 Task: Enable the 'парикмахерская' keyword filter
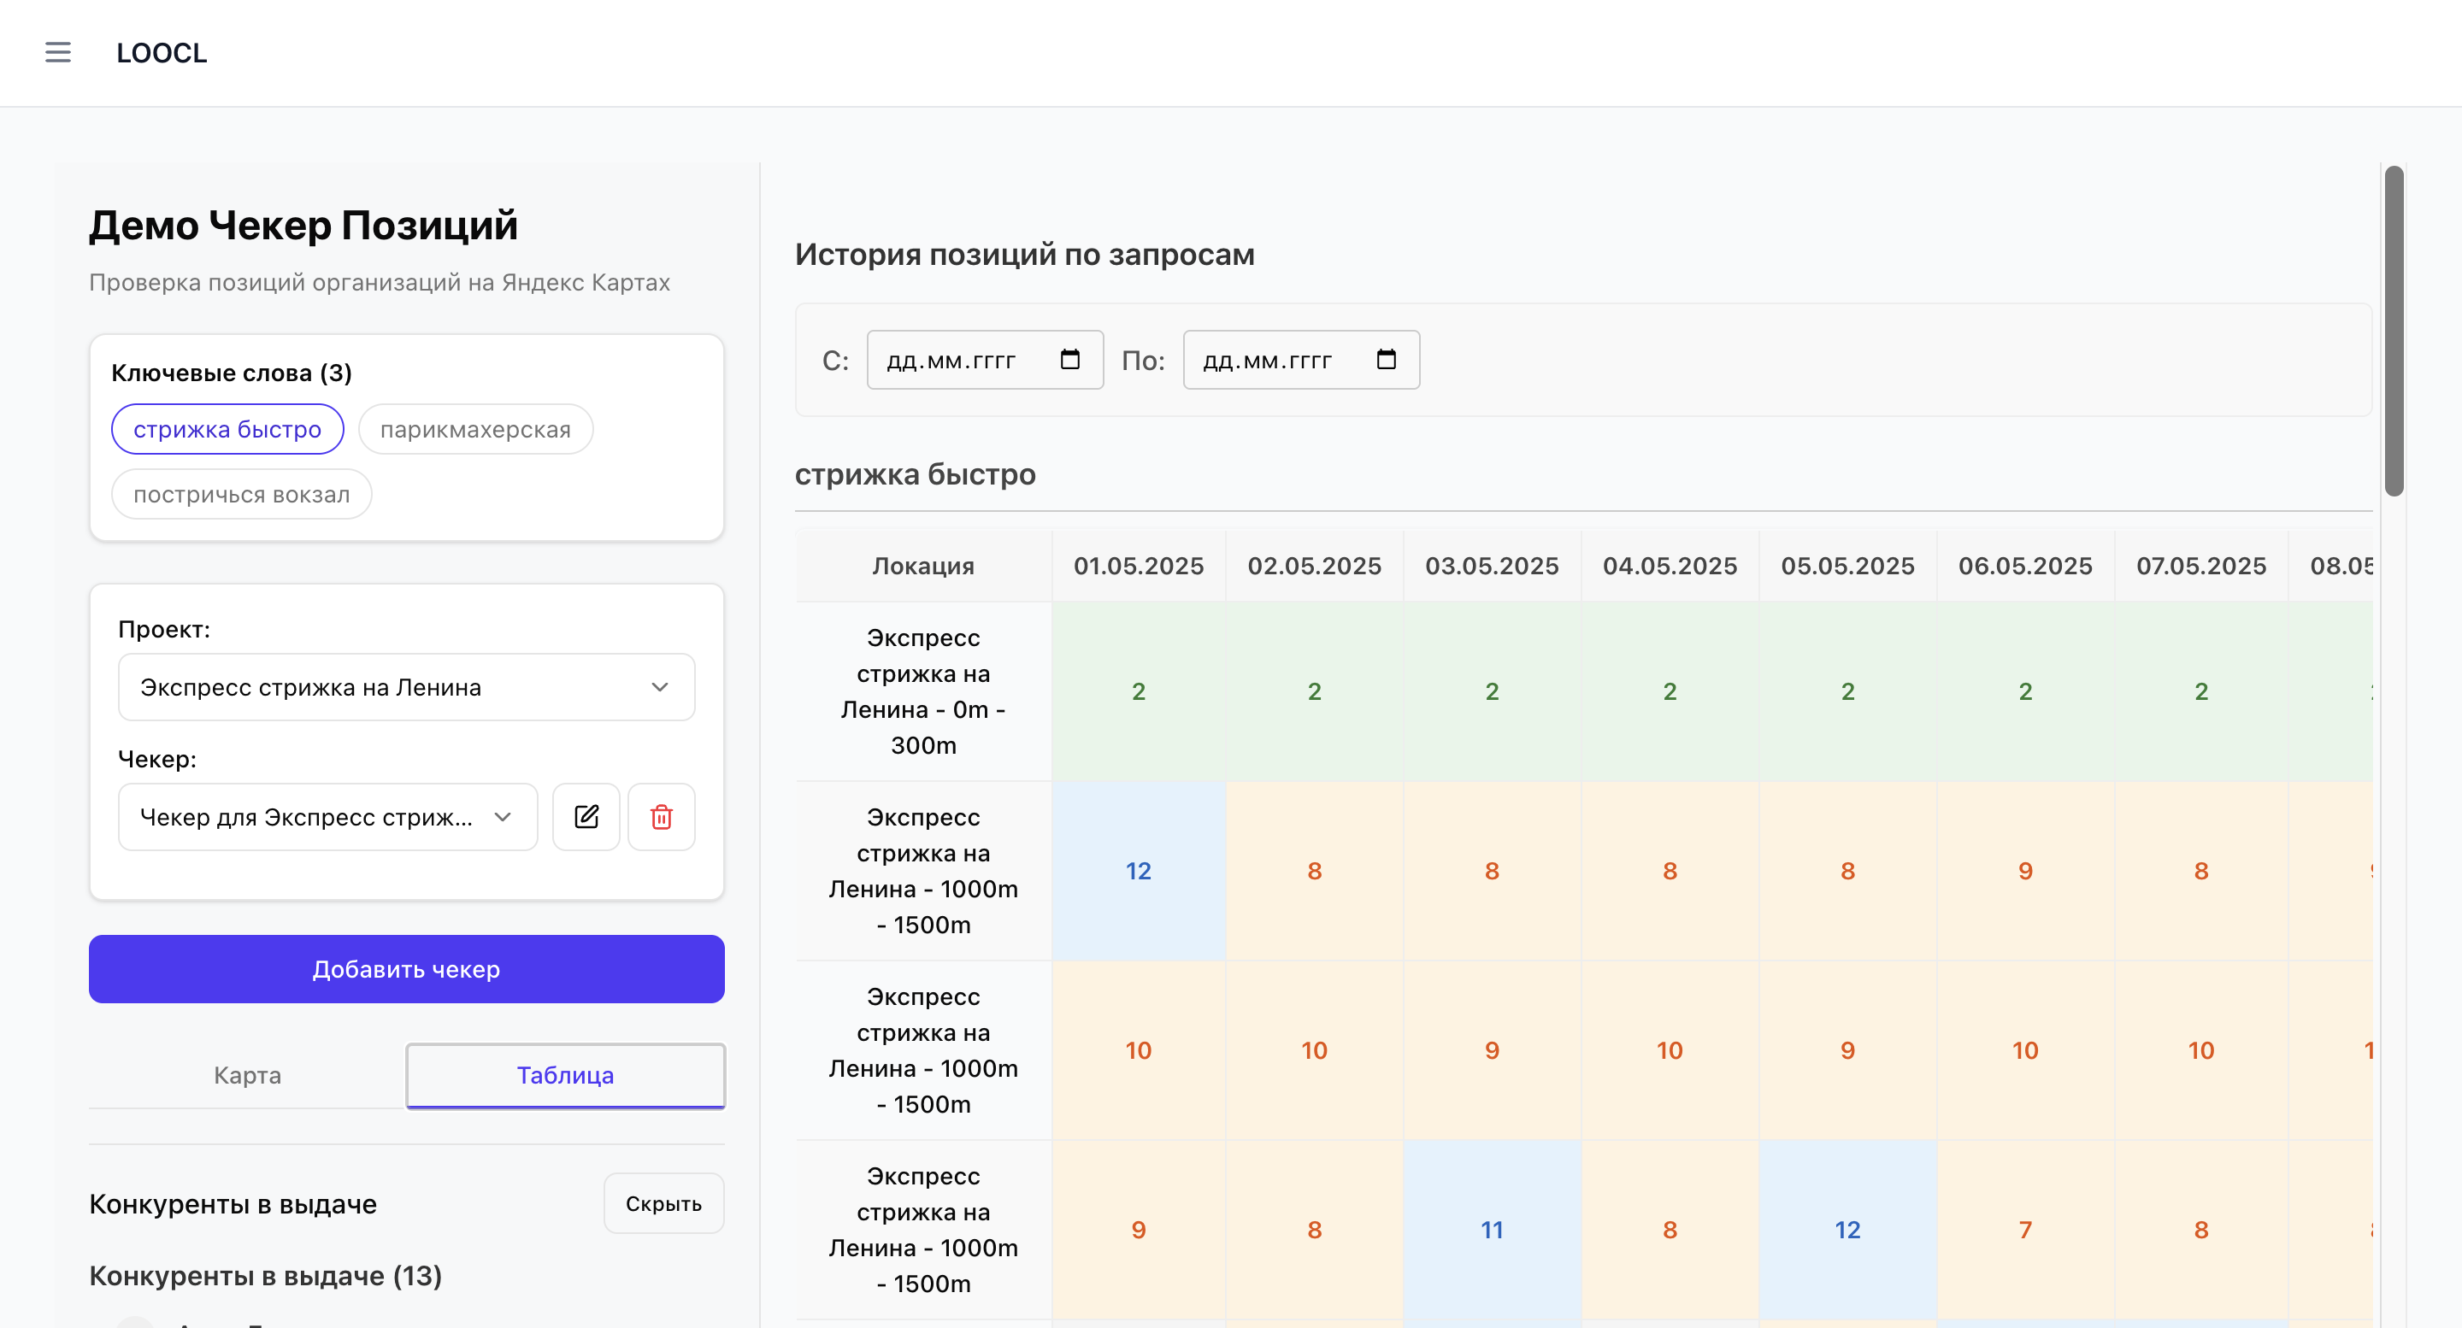tap(475, 429)
